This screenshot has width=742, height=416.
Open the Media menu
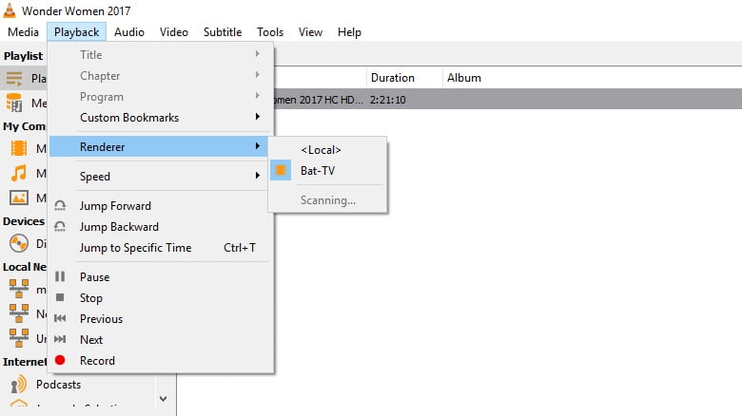pyautogui.click(x=23, y=32)
